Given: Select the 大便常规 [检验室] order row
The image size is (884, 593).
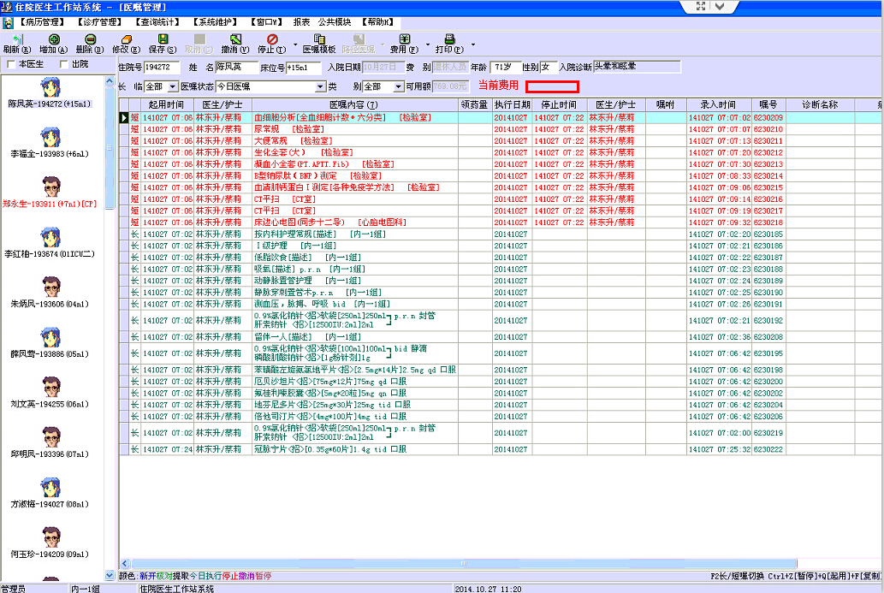Looking at the screenshot, I should click(x=500, y=141).
